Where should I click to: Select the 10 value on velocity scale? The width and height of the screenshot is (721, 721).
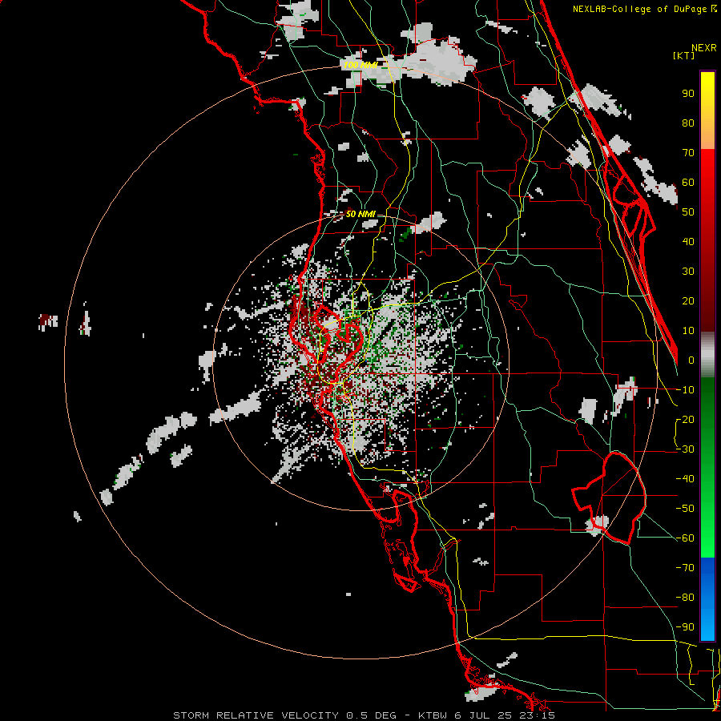point(688,331)
